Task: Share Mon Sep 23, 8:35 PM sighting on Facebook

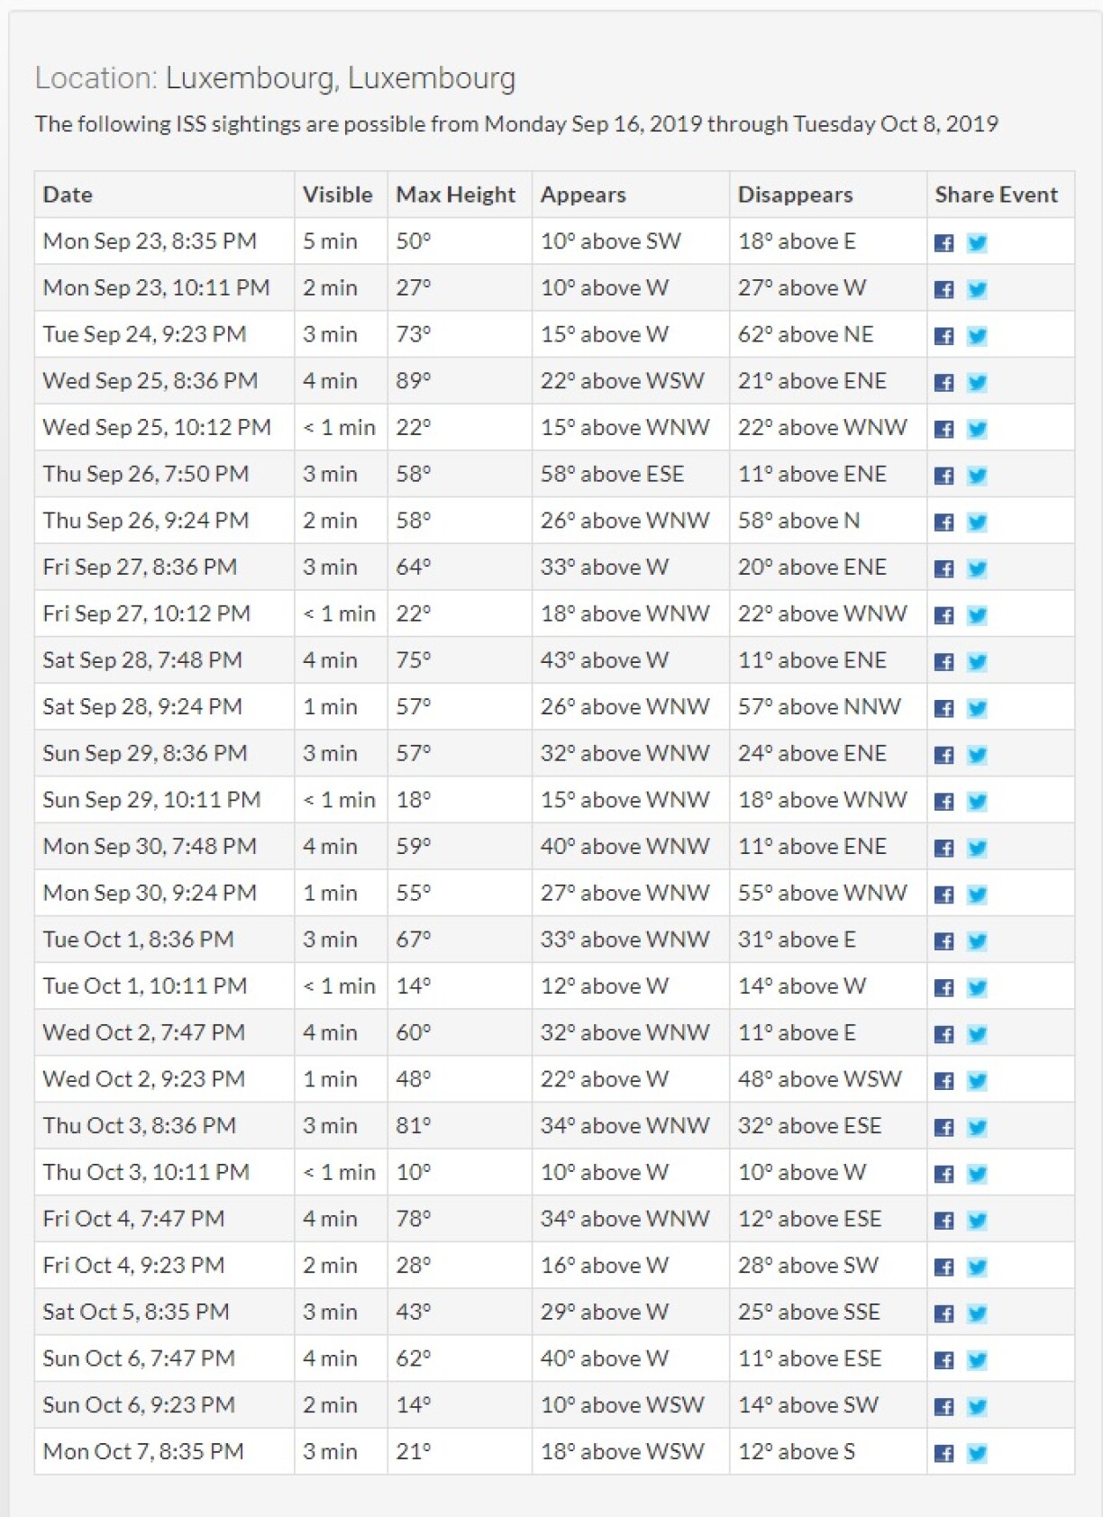Action: pos(943,243)
